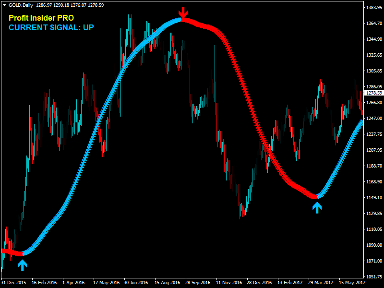384x288 pixels.
Task: Click the 1383.95 price axis label
Action: (x=374, y=8)
